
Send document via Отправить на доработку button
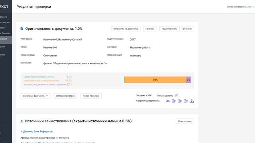[x=126, y=29]
